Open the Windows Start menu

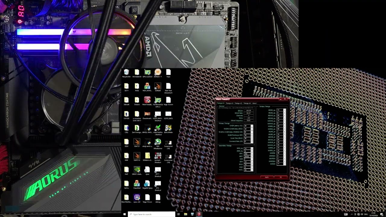point(124,214)
